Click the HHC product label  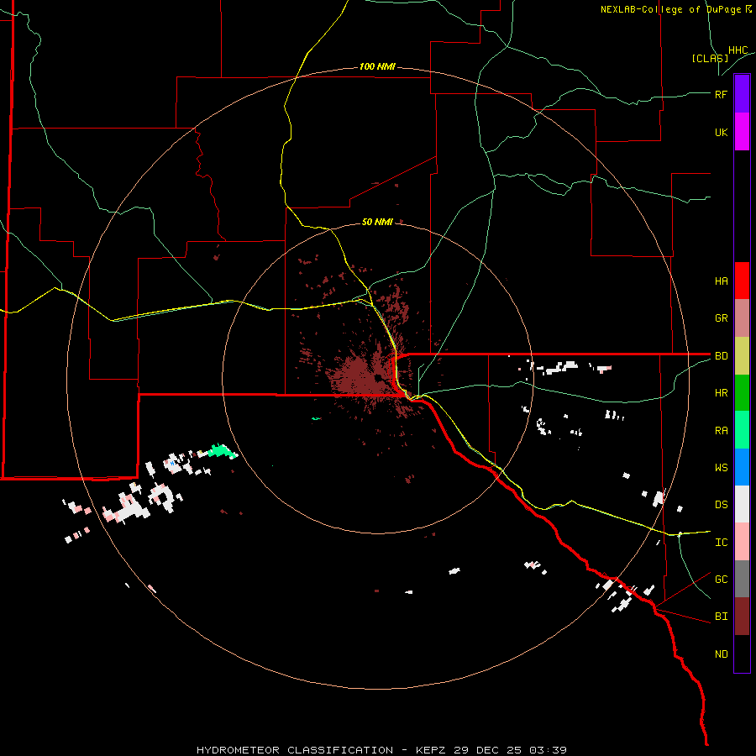click(738, 50)
